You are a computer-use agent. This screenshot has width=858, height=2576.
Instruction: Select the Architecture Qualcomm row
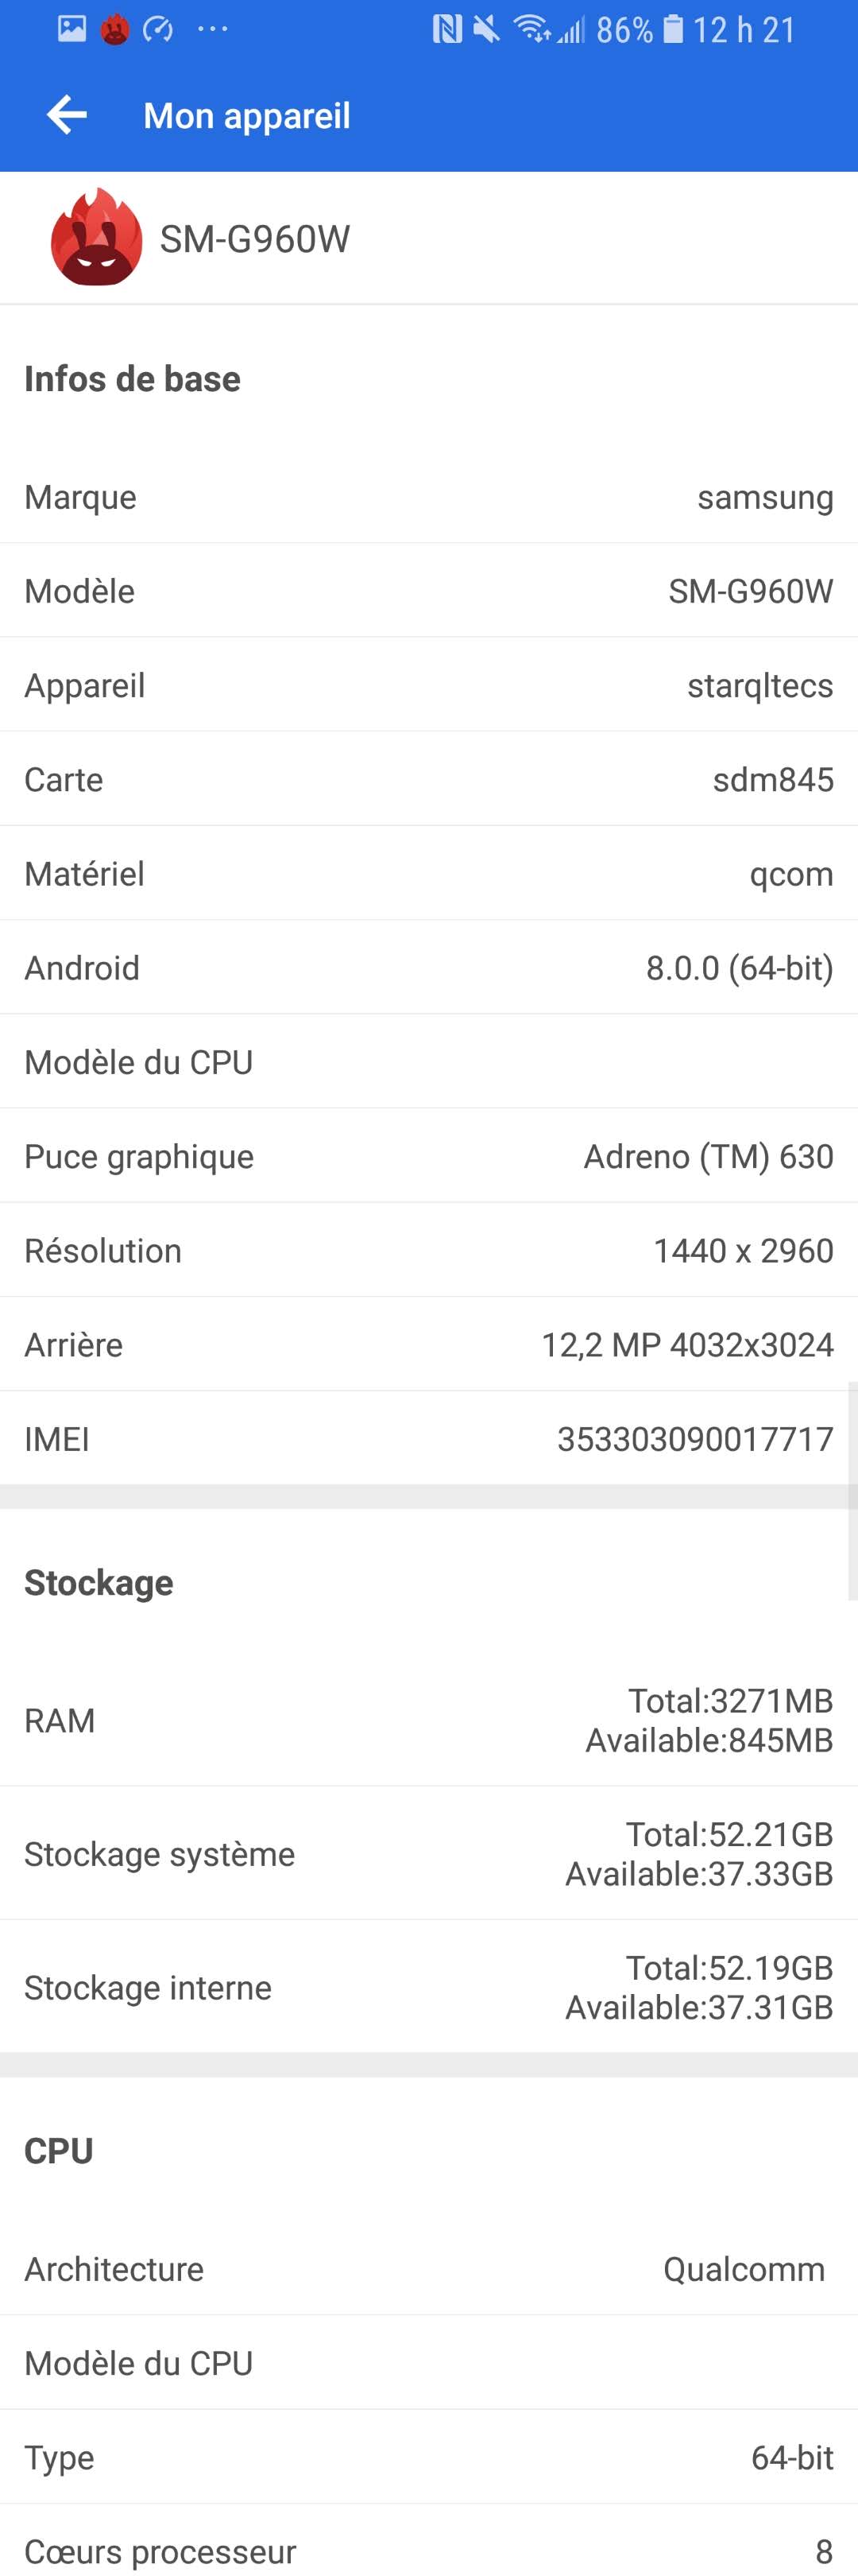(x=428, y=2269)
